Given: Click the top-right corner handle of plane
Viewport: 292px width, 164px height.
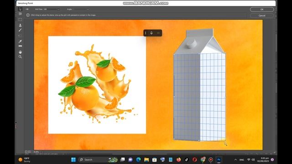Looking at the screenshot, I should coord(225,53).
